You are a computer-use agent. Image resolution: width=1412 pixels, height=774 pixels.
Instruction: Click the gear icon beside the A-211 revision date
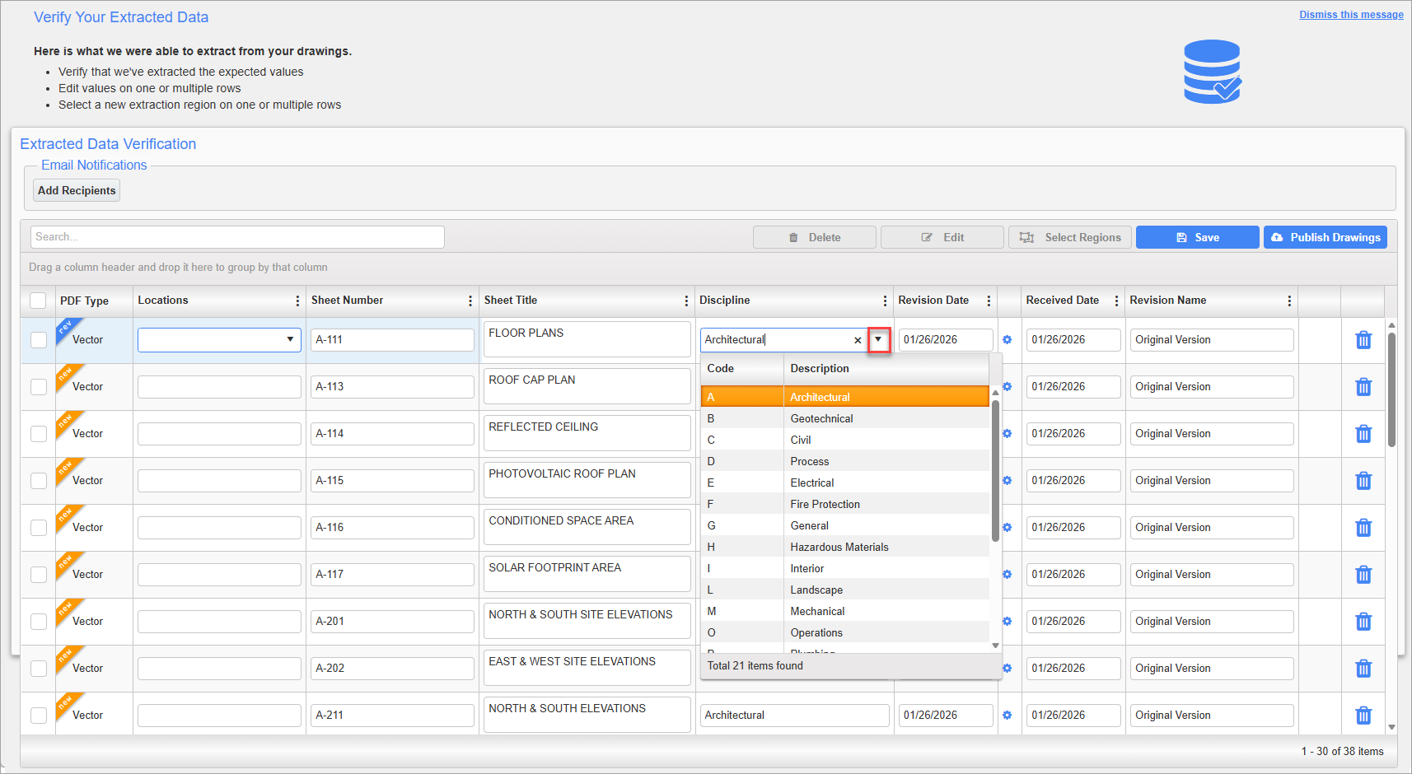coord(1008,715)
